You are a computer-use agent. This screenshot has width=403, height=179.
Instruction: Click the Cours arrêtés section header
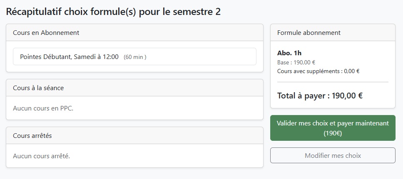coord(32,136)
